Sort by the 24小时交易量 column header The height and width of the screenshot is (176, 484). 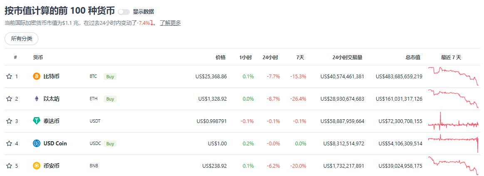coord(347,57)
